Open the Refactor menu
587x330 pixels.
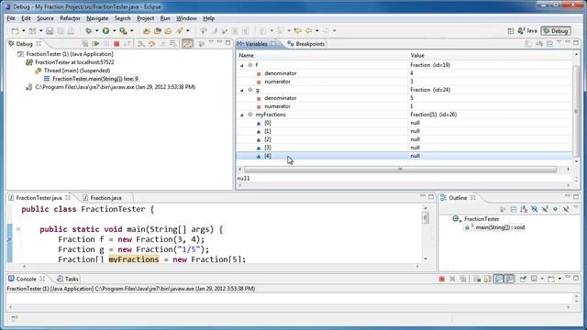70,18
